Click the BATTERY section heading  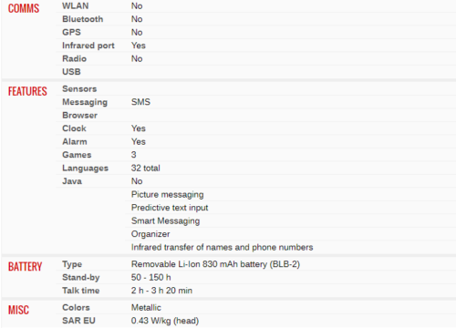(25, 267)
